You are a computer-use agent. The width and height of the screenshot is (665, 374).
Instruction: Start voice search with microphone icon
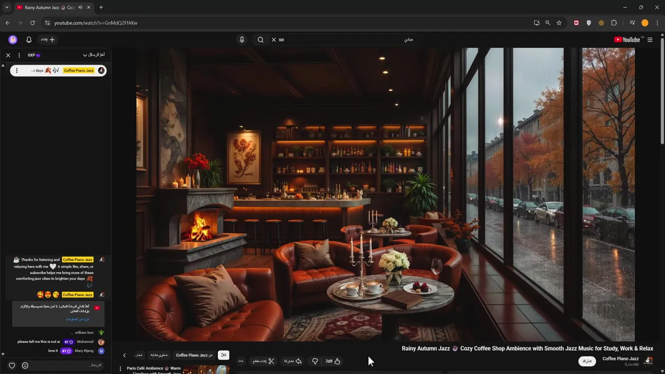242,39
